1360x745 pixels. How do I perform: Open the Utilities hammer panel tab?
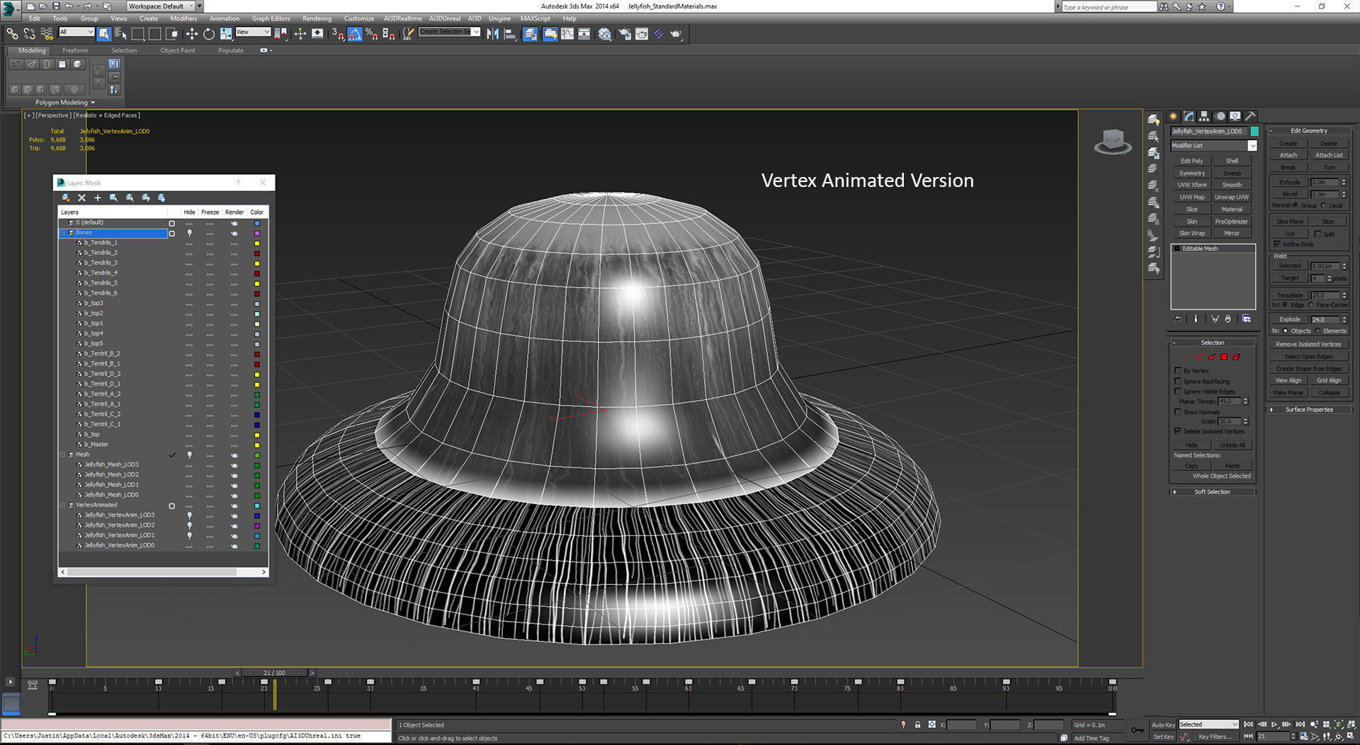(1251, 116)
